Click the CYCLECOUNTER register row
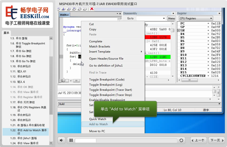The width and height of the screenshot is (227, 147). 199,76
